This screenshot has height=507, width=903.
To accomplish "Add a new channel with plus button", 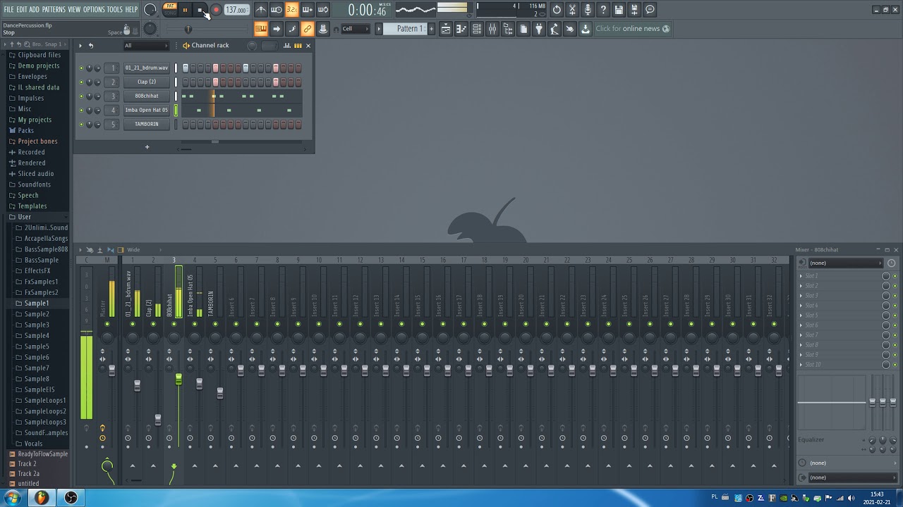I will coord(147,147).
